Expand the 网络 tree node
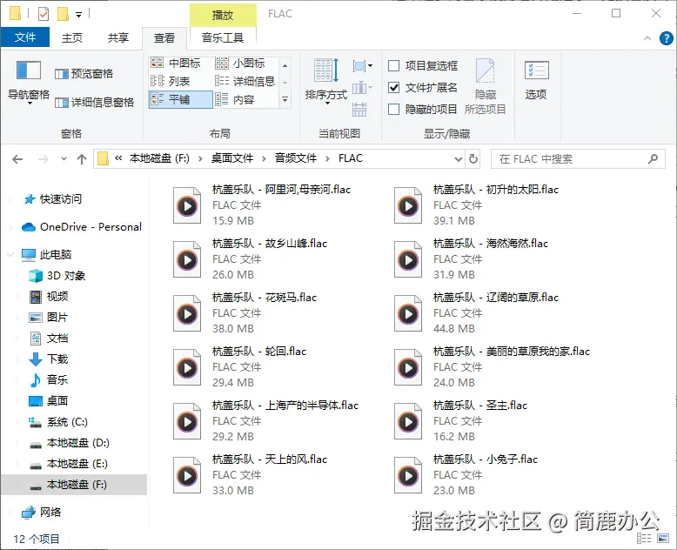 [x=10, y=513]
